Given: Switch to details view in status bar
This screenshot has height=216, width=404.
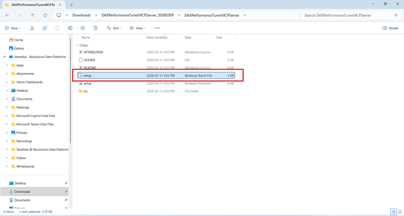Looking at the screenshot, I should pos(394,212).
